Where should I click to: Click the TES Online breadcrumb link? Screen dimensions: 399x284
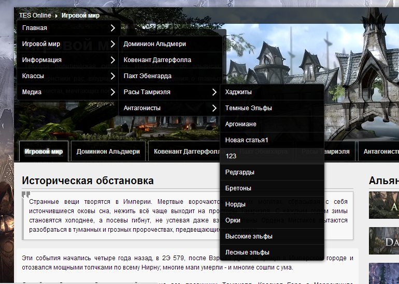coord(35,16)
